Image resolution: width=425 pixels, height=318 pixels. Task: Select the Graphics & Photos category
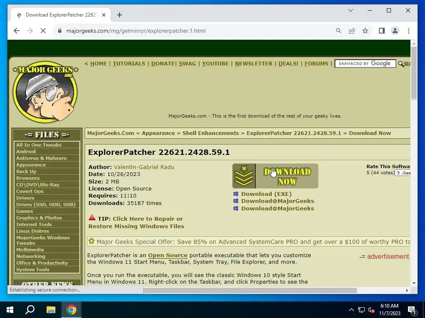click(x=47, y=218)
